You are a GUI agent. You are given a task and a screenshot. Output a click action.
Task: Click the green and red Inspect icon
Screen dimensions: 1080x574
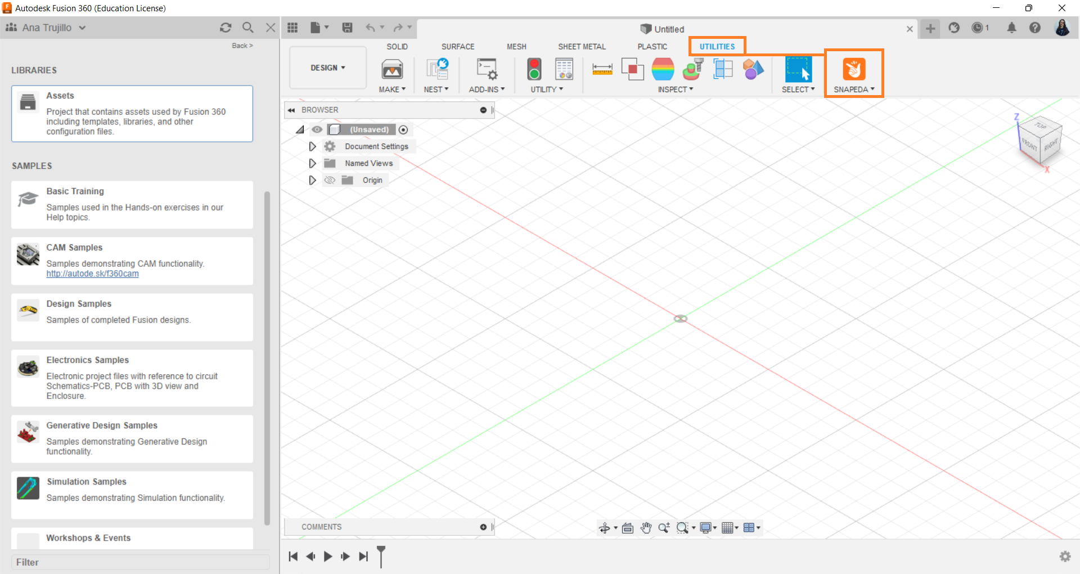coord(693,69)
